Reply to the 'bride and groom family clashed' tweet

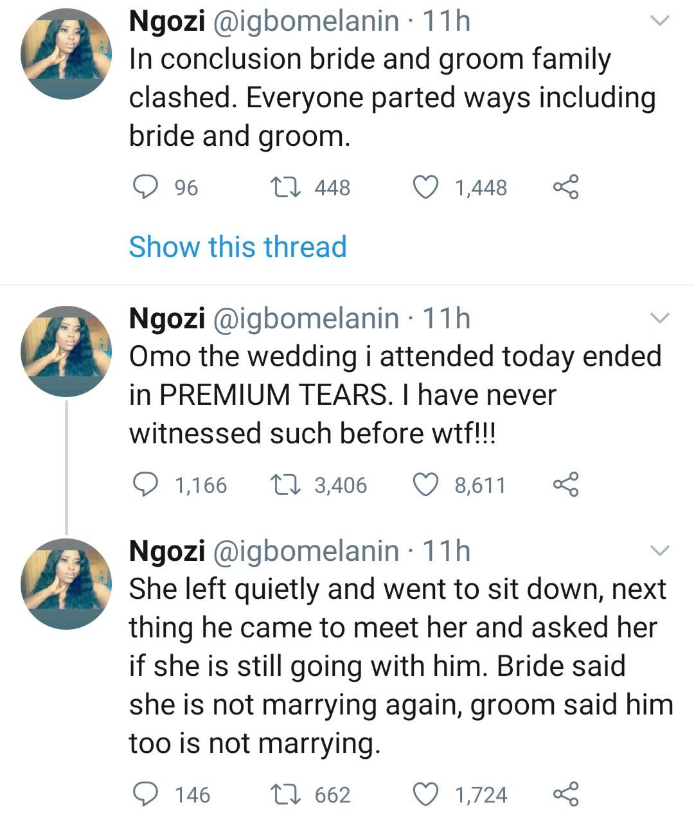[x=145, y=187]
